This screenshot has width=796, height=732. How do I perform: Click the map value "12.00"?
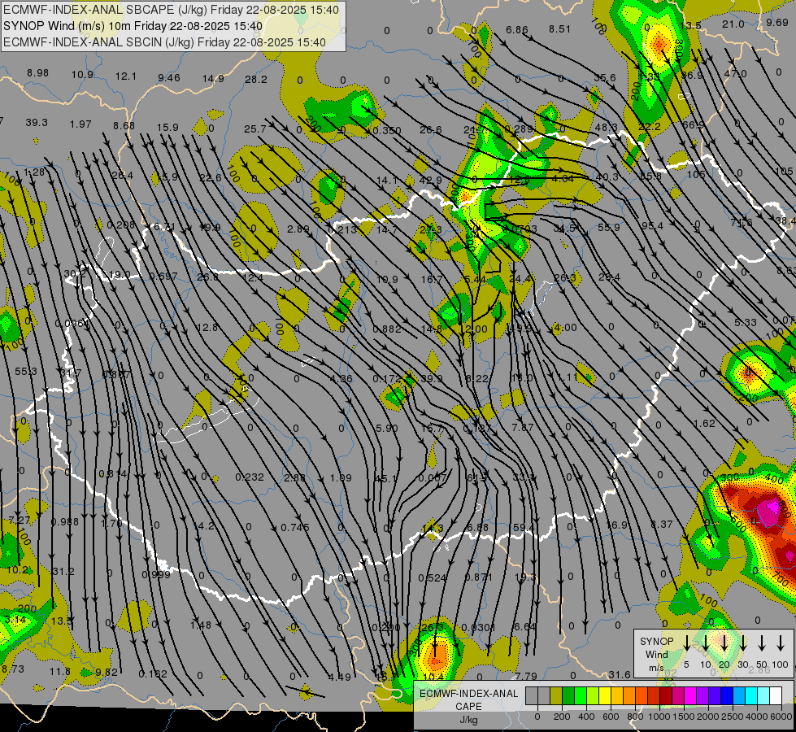(x=474, y=329)
